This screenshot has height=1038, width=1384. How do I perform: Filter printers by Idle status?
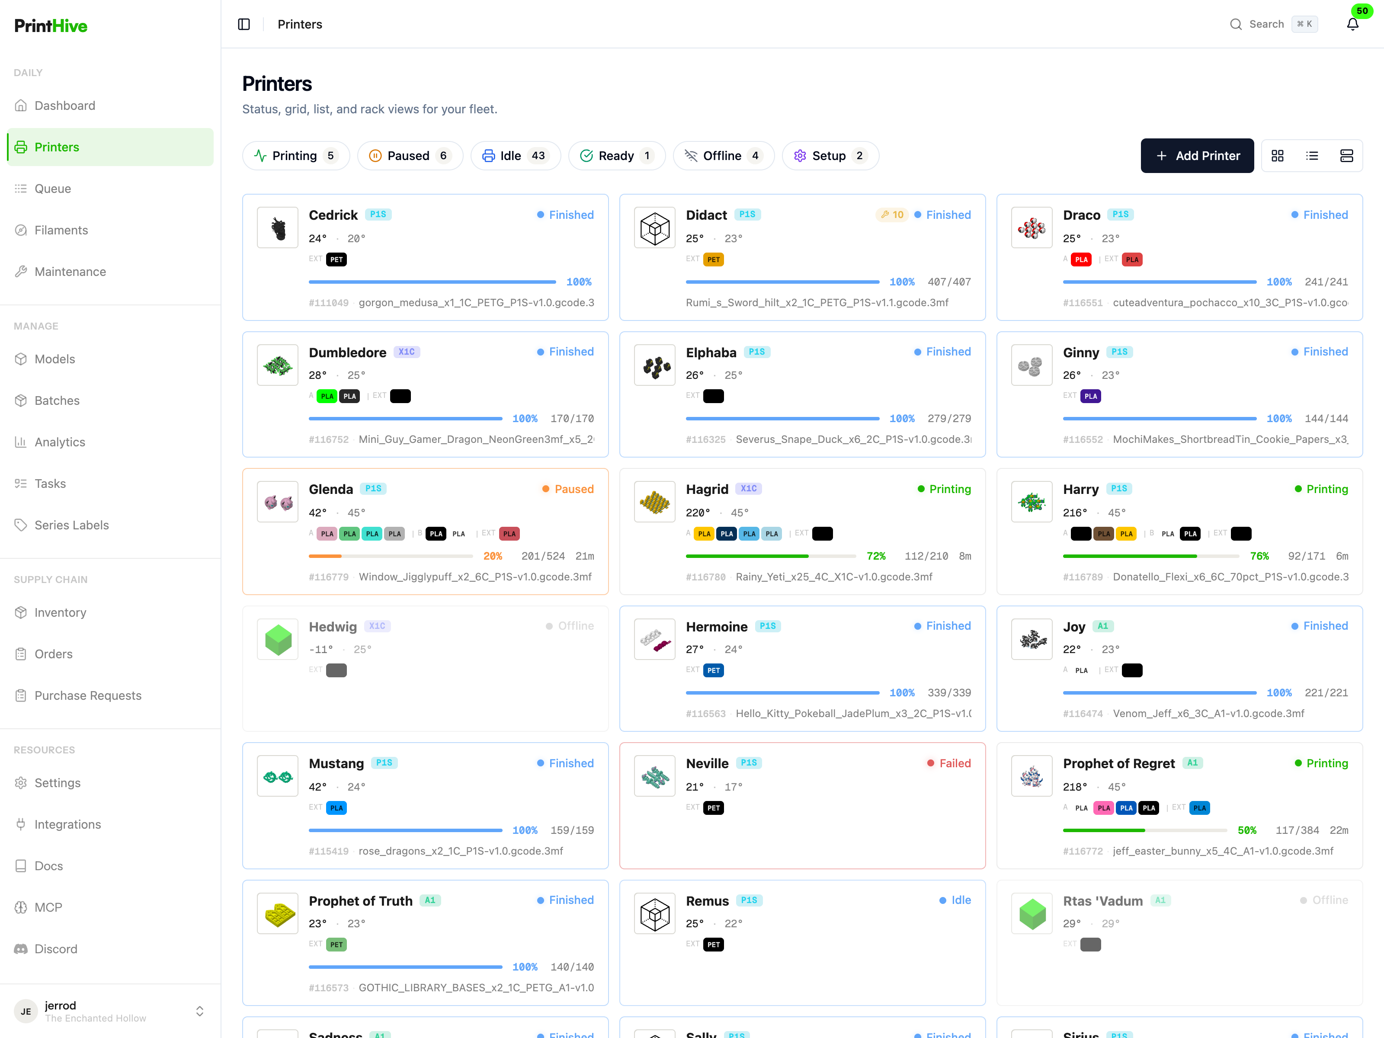click(516, 156)
